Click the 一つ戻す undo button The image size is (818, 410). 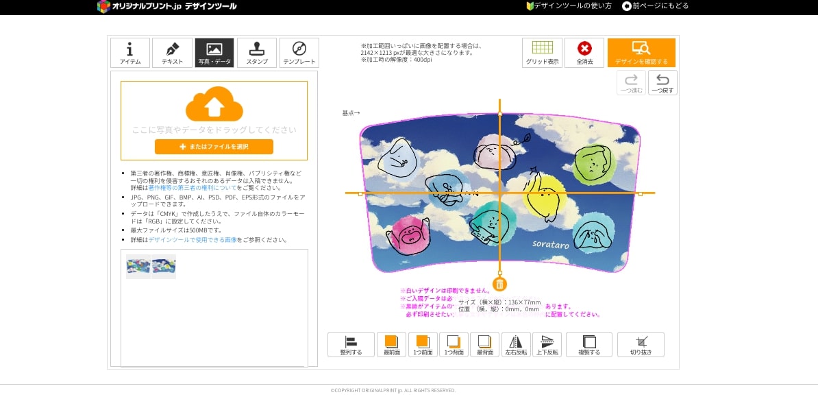(662, 82)
